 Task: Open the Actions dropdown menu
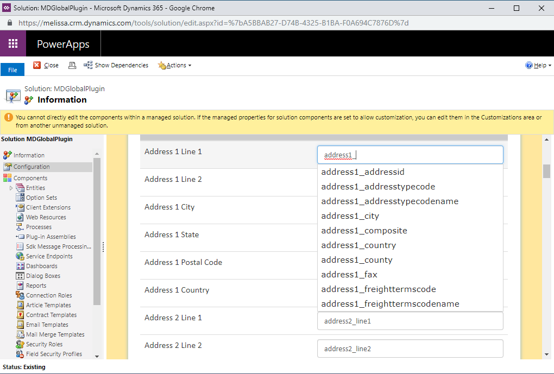(174, 65)
